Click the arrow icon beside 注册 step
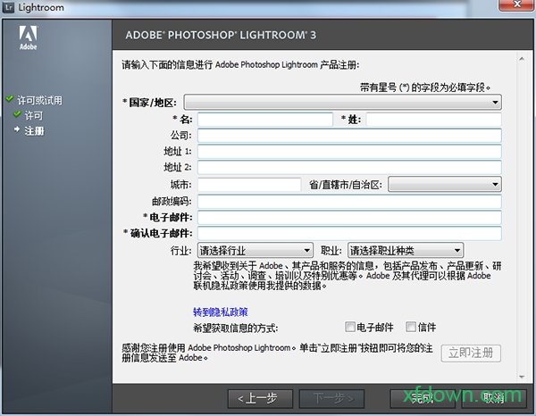The height and width of the screenshot is (416, 536). coord(17,129)
